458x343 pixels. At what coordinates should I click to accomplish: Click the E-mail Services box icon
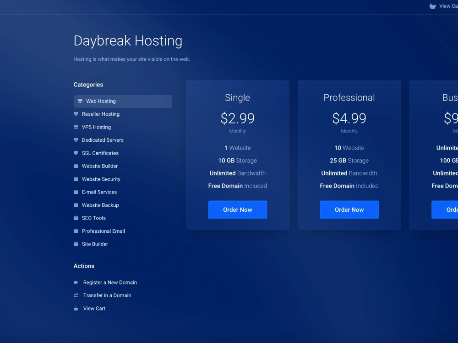pos(76,192)
